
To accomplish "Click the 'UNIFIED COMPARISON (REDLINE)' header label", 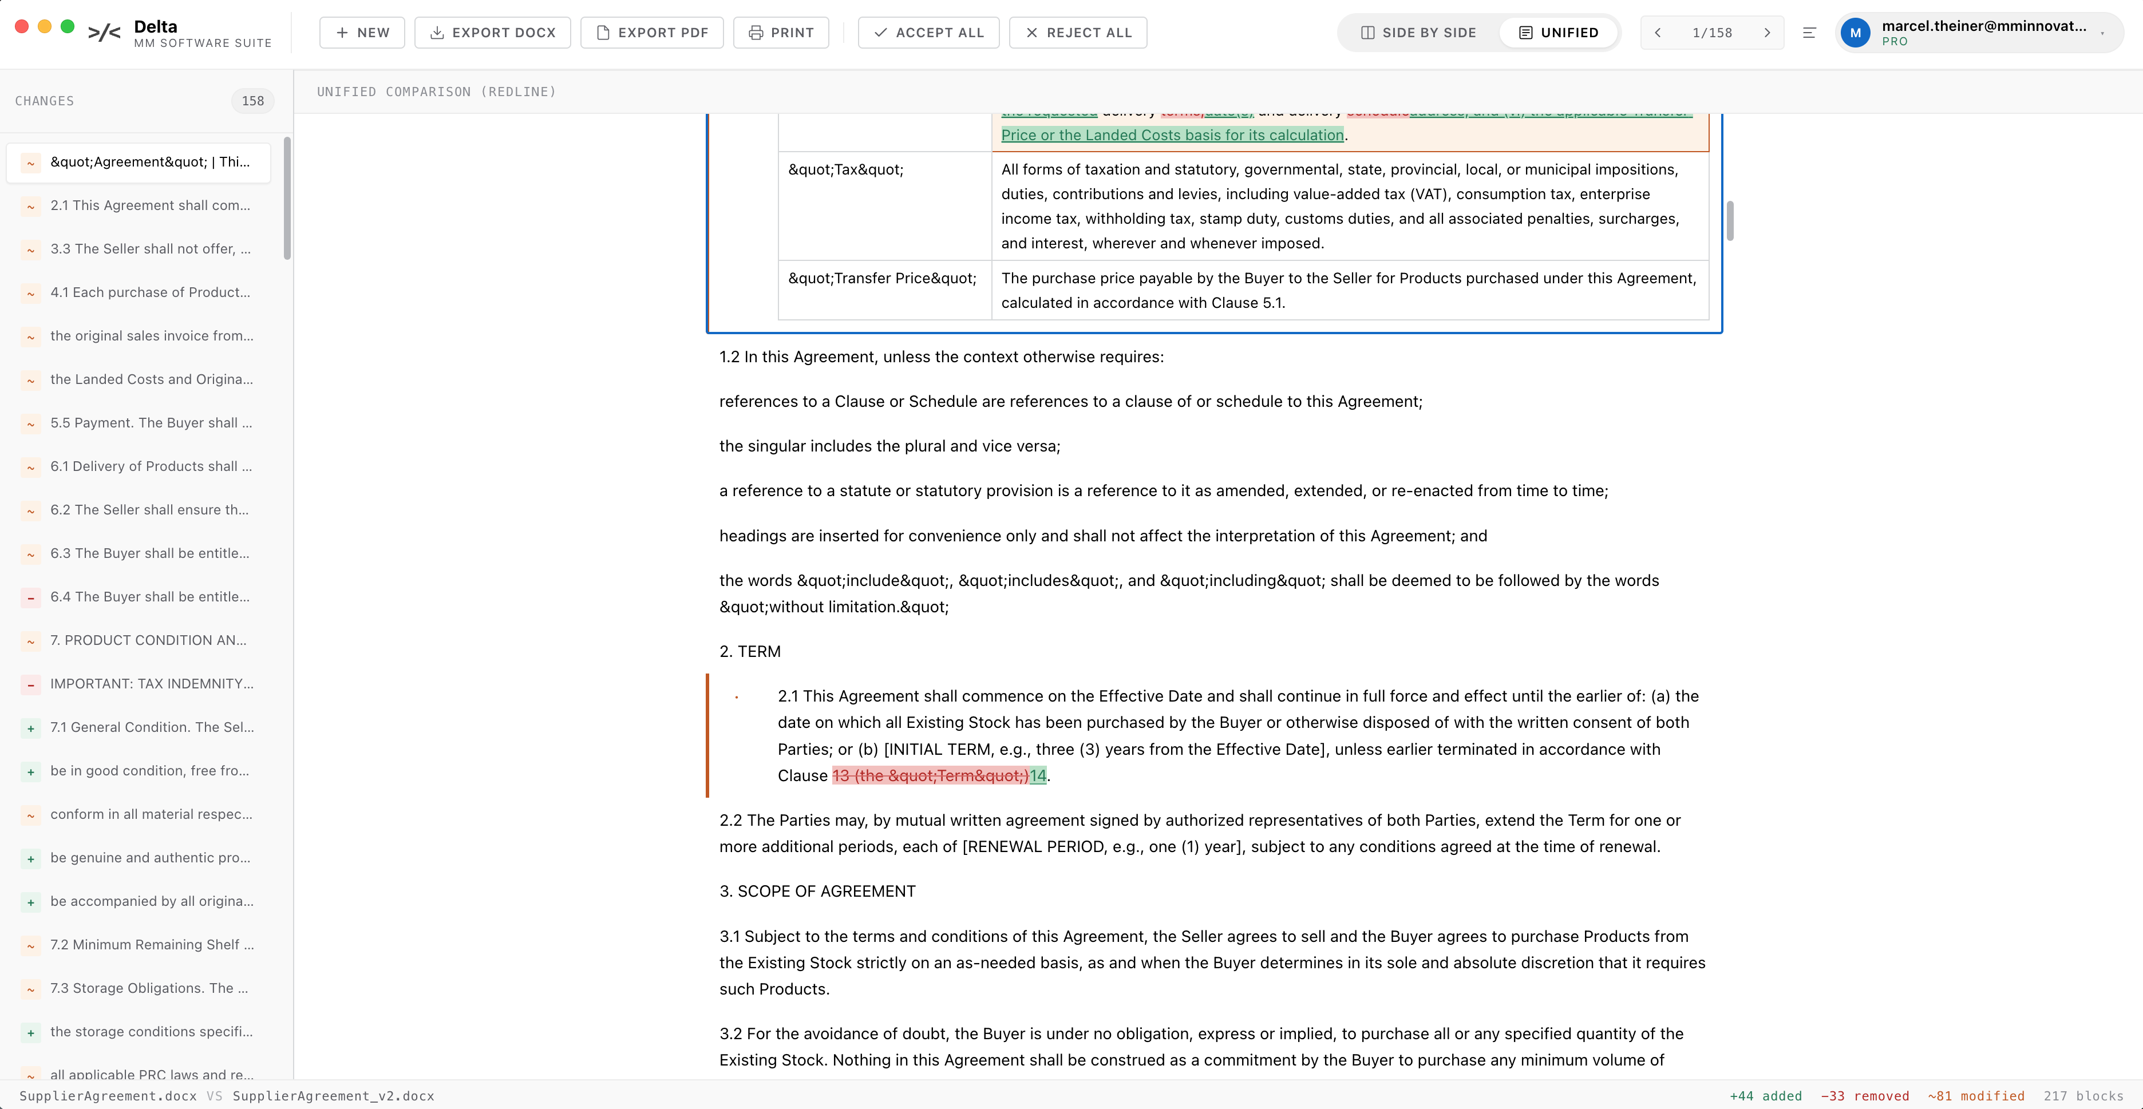I will [436, 92].
